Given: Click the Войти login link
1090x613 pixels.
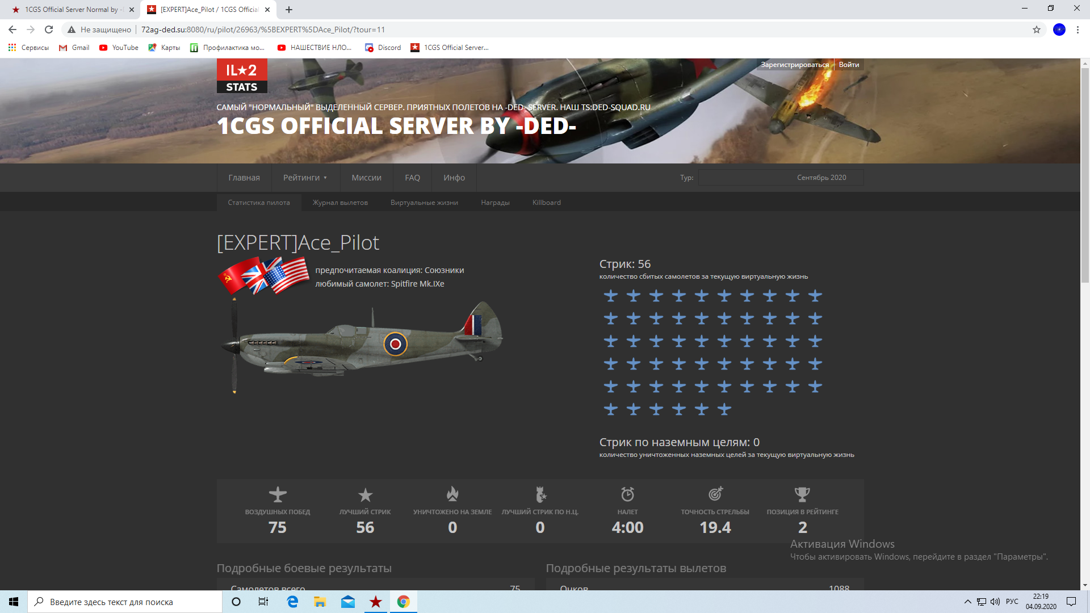Looking at the screenshot, I should 849,65.
